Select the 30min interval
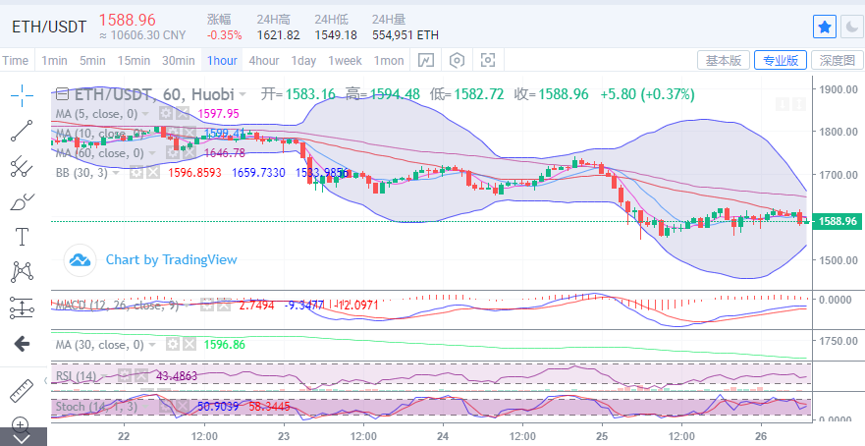Screen dimensions: 865x446 click(178, 60)
